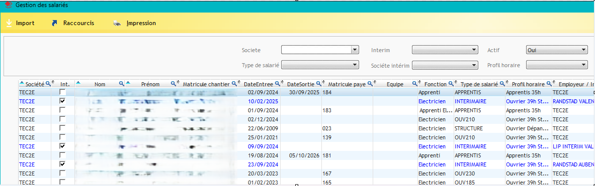Open the Import toolbar command
The image size is (595, 186).
pos(21,23)
